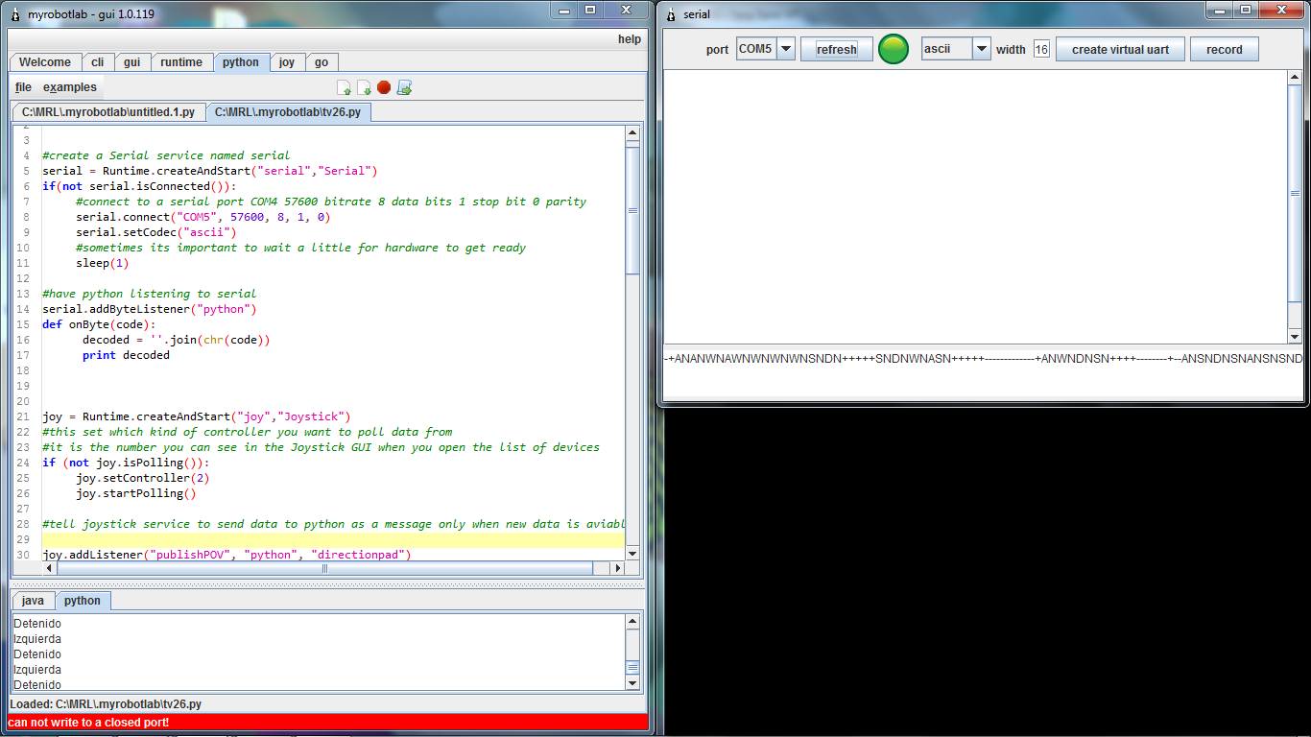This screenshot has height=737, width=1311.
Task: Click the refresh button in serial window
Action: tap(837, 49)
